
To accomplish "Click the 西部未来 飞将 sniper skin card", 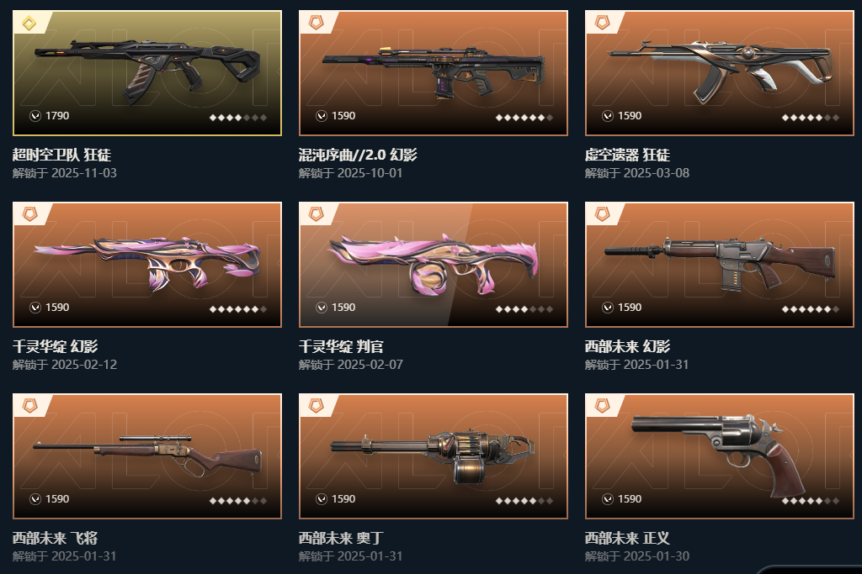I will tap(147, 456).
